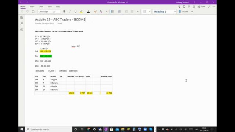Image resolution: width=235 pixels, height=132 pixels.
Task: Open Task View in taskbar
Action: click(82, 129)
